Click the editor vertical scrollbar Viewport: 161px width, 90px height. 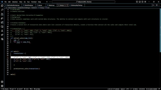point(160,30)
